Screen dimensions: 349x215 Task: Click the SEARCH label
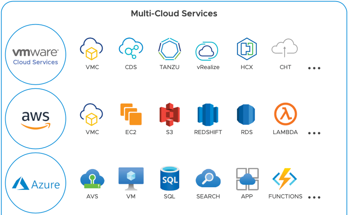pos(208,196)
